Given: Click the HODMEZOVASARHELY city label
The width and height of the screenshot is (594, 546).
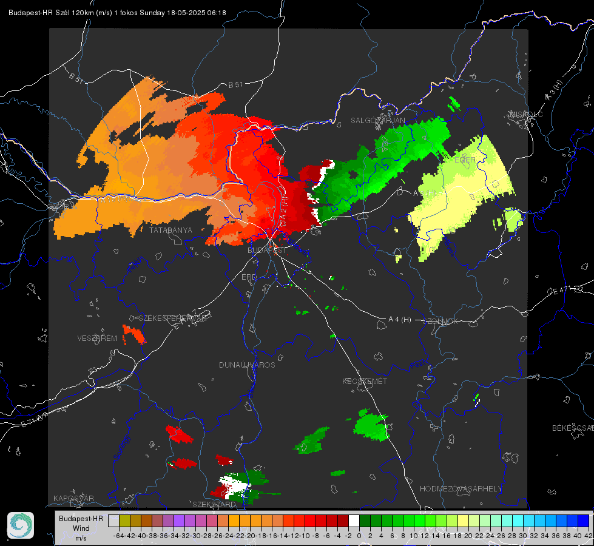Looking at the screenshot, I should 461,489.
